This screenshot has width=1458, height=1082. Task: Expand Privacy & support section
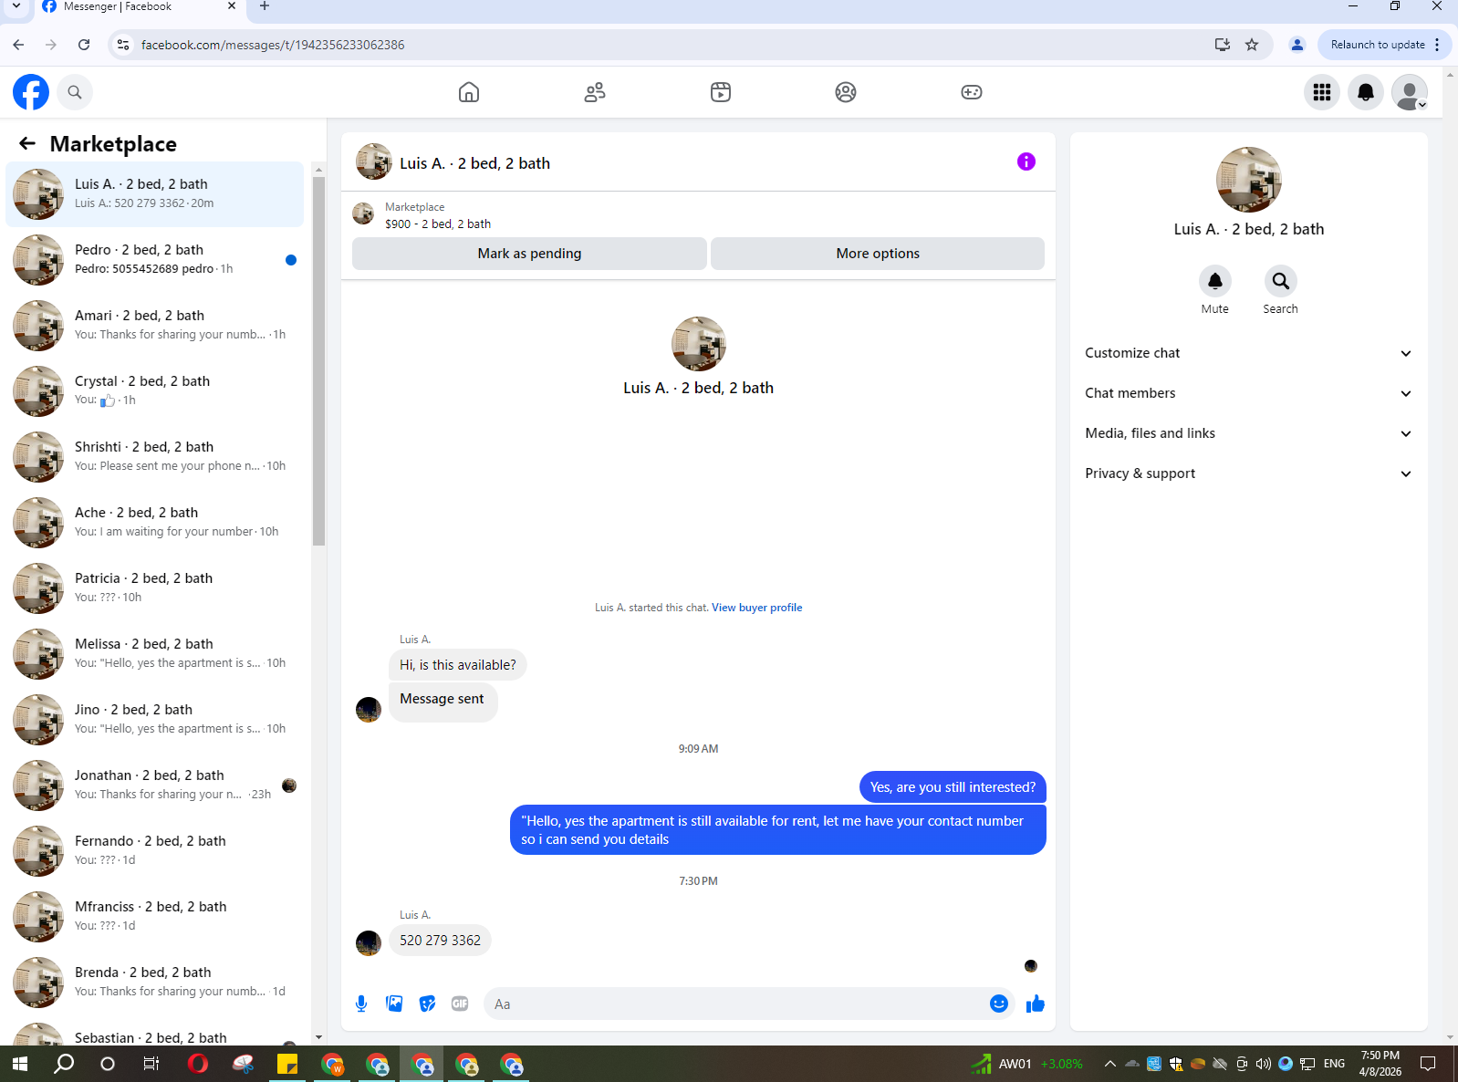click(x=1248, y=473)
